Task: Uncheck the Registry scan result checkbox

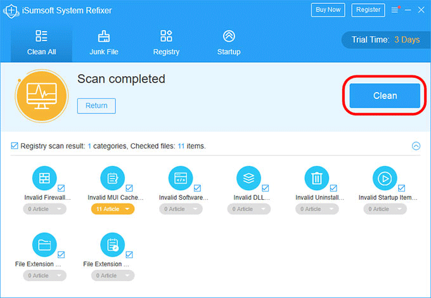Action: (x=15, y=145)
